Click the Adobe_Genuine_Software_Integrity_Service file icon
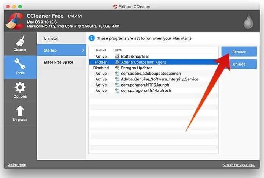264x178 pixels. 117,79
